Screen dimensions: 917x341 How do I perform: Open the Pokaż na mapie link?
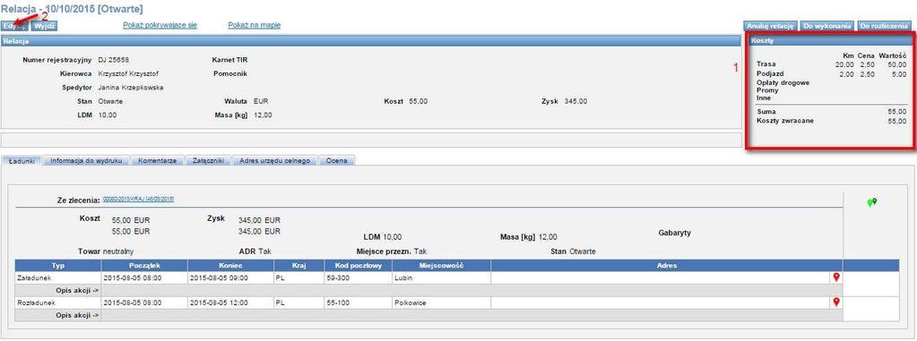coord(254,25)
